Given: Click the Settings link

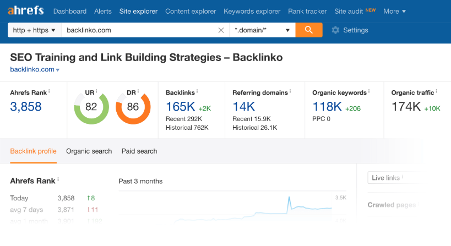Looking at the screenshot, I should tap(356, 30).
